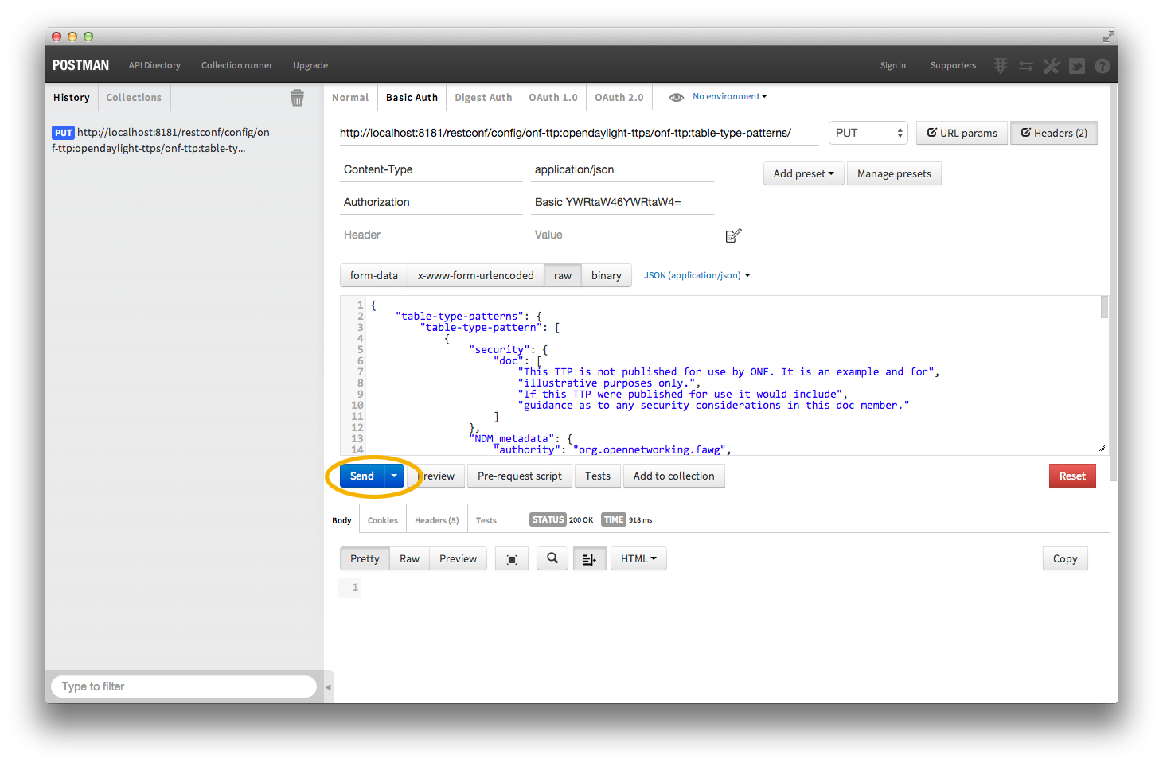Click the Add to collection button
Image resolution: width=1163 pixels, height=766 pixels.
tap(674, 476)
